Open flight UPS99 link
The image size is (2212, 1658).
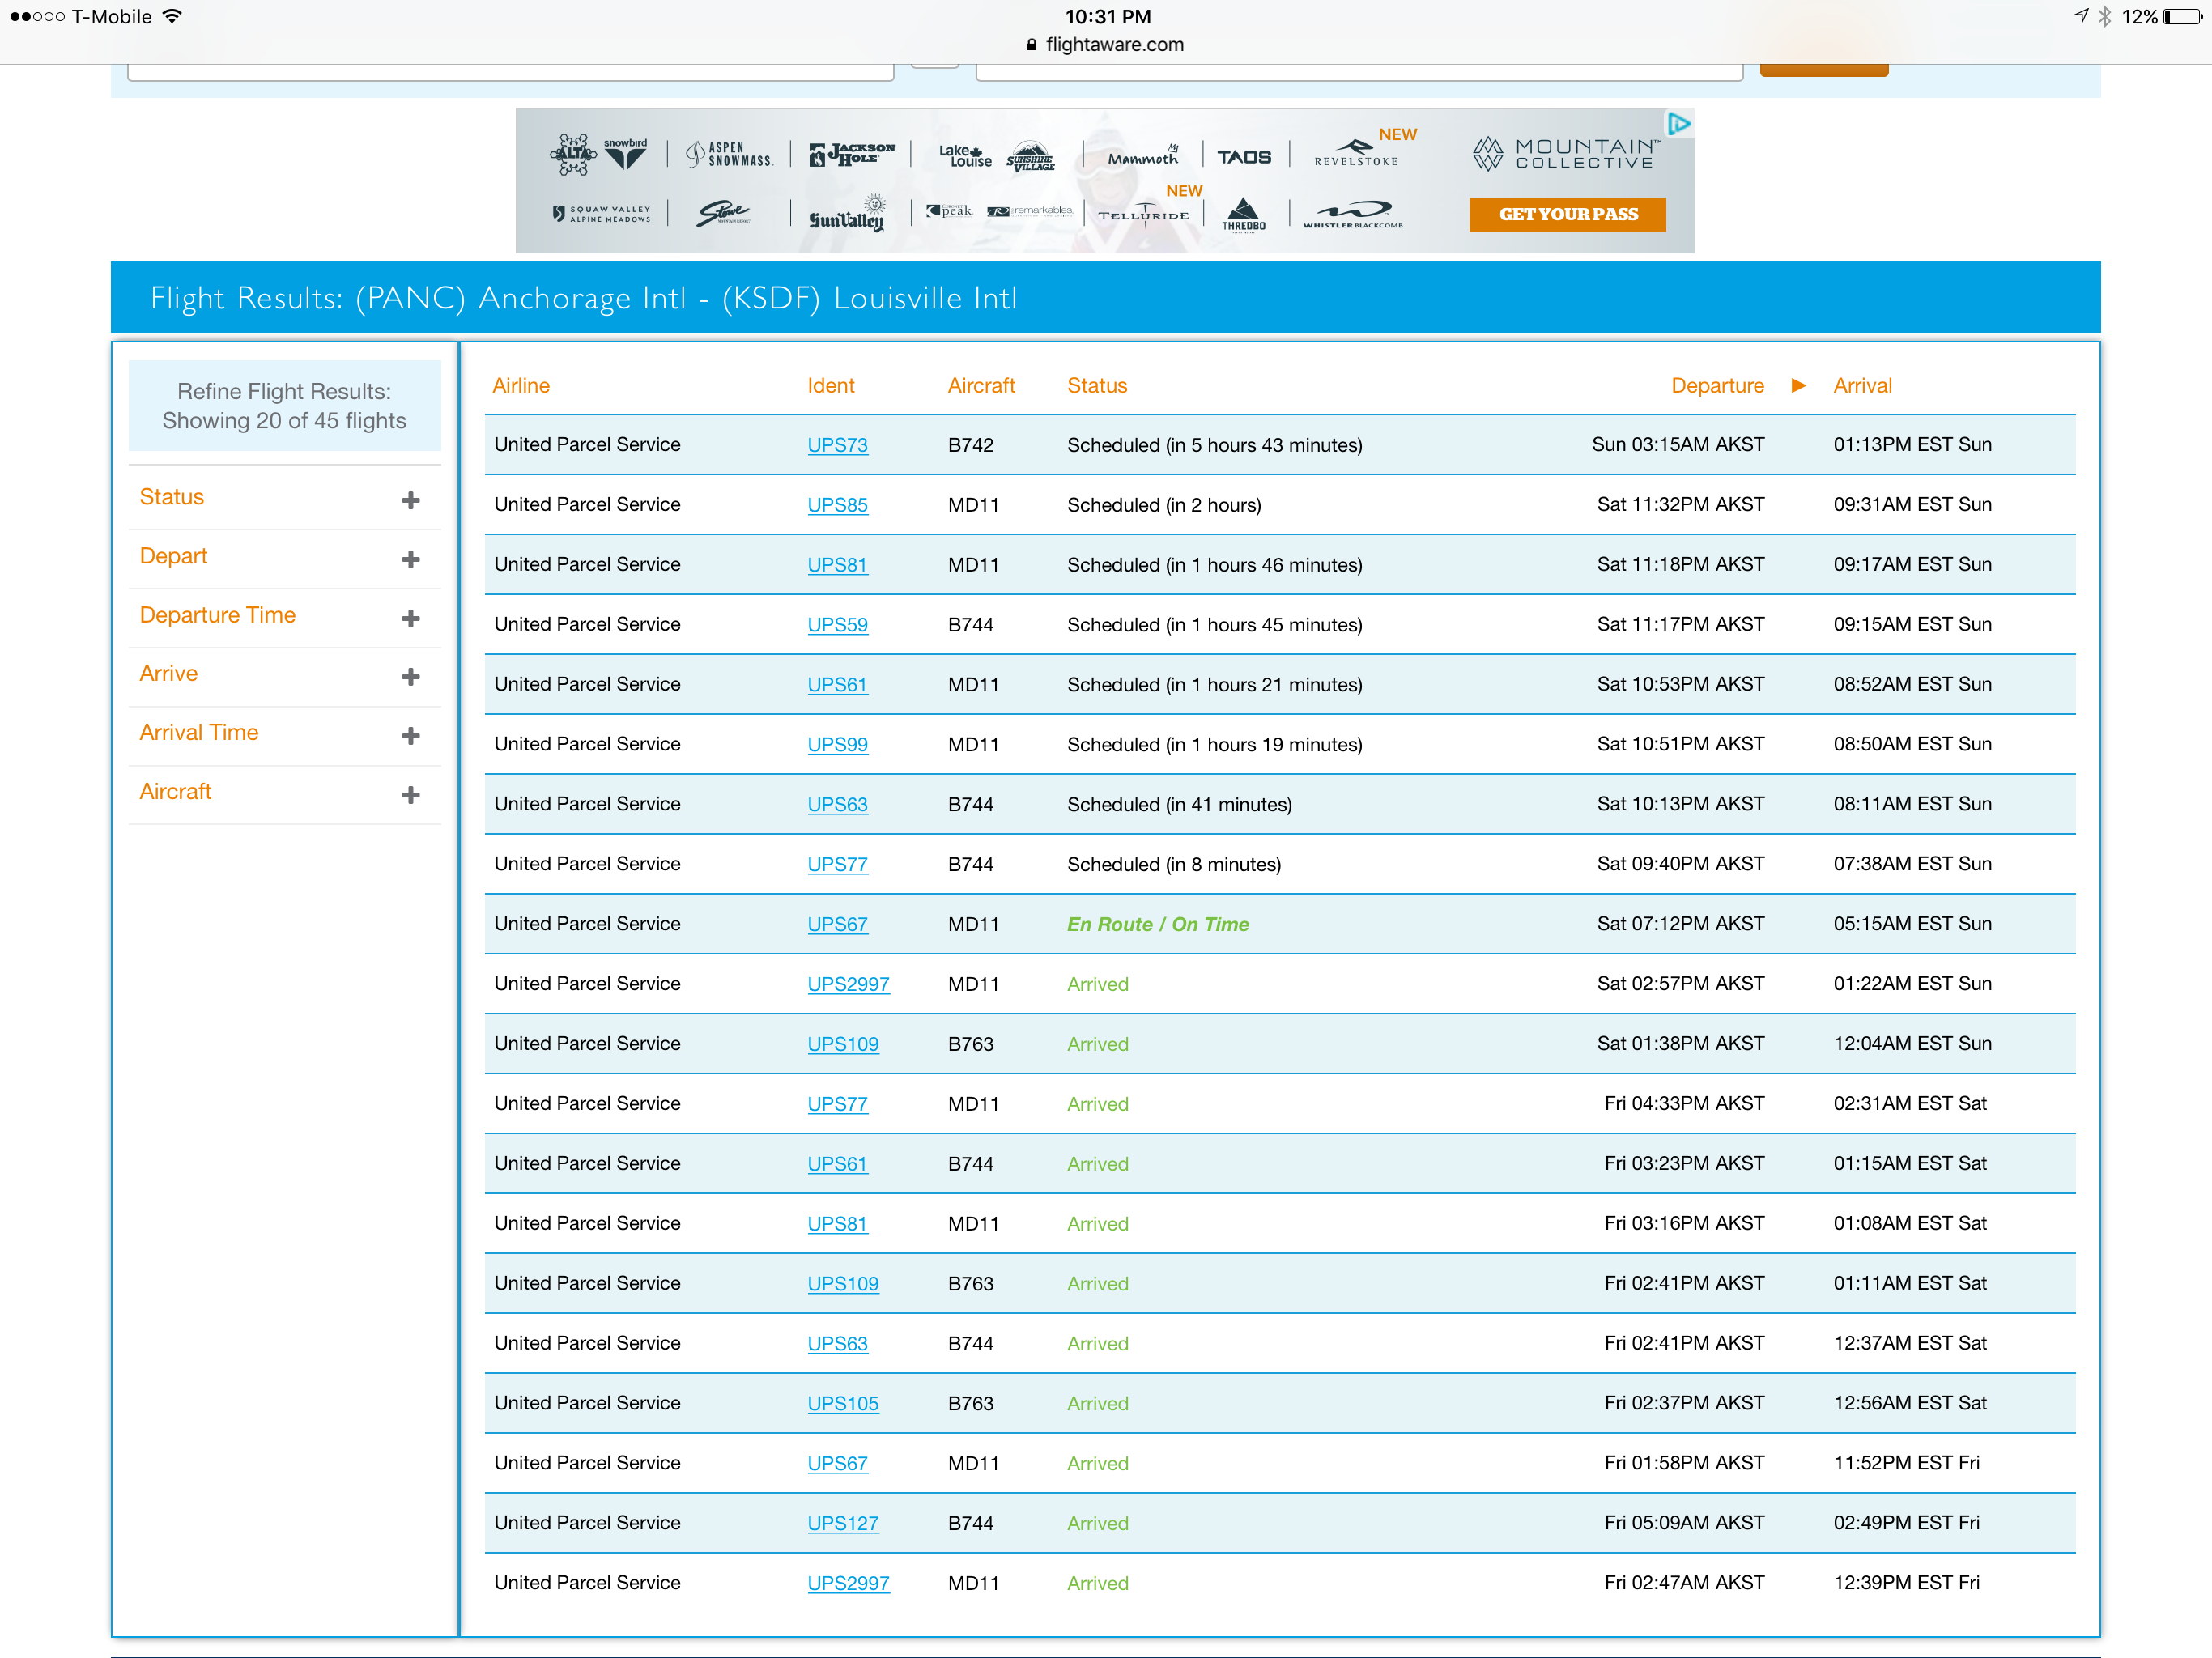837,745
